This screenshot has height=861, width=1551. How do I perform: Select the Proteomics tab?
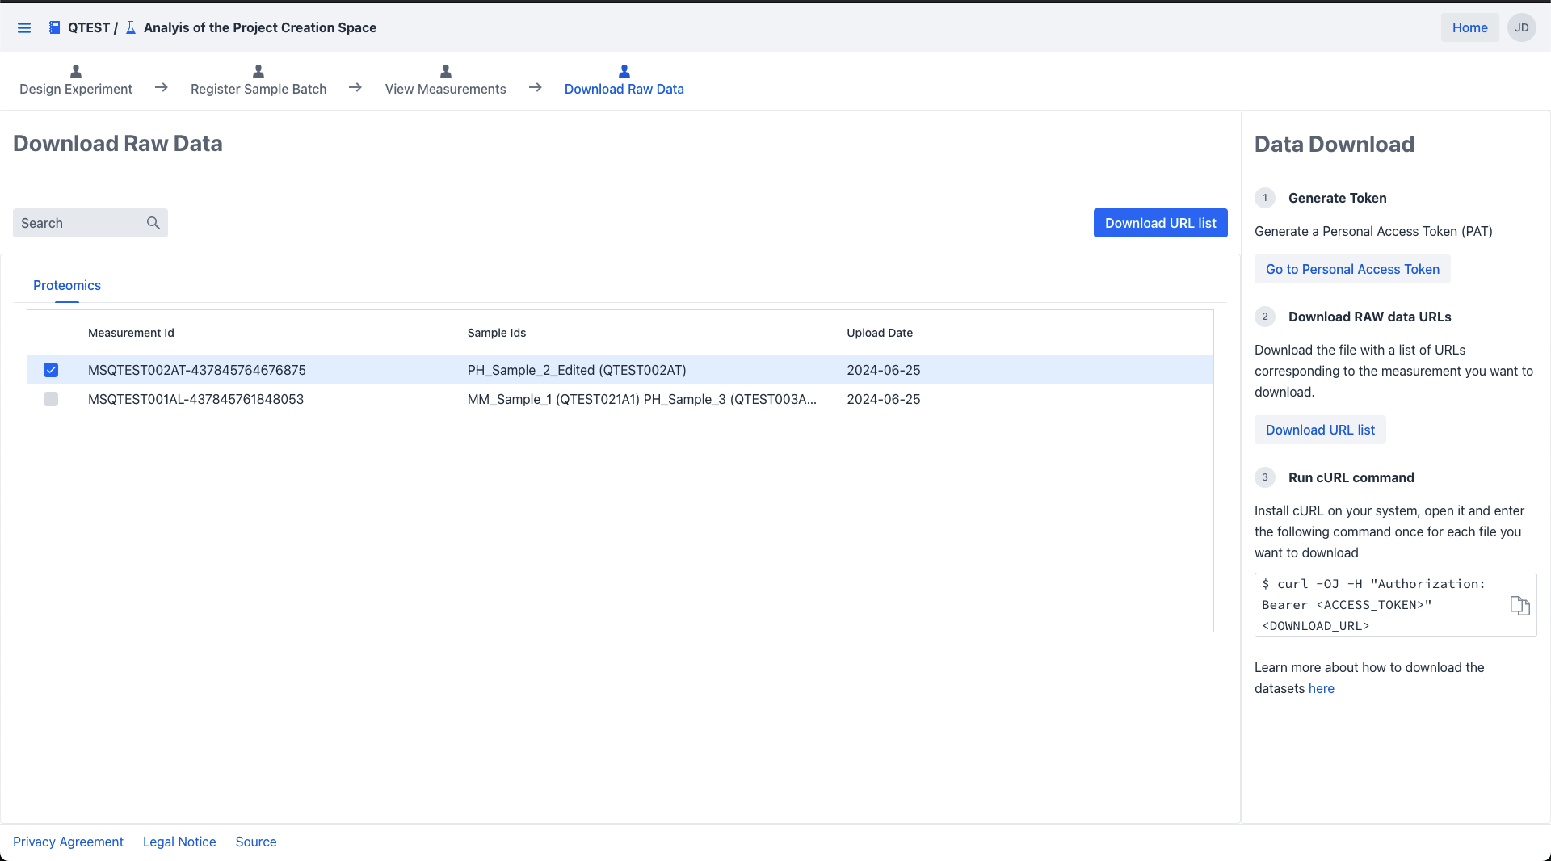click(x=67, y=286)
